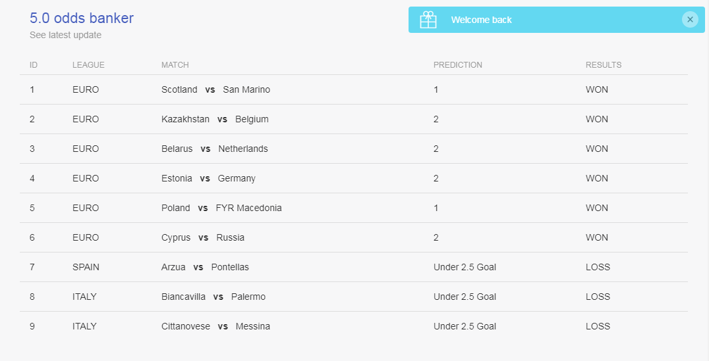Click the RESULTS column header
The width and height of the screenshot is (709, 361).
coord(603,65)
